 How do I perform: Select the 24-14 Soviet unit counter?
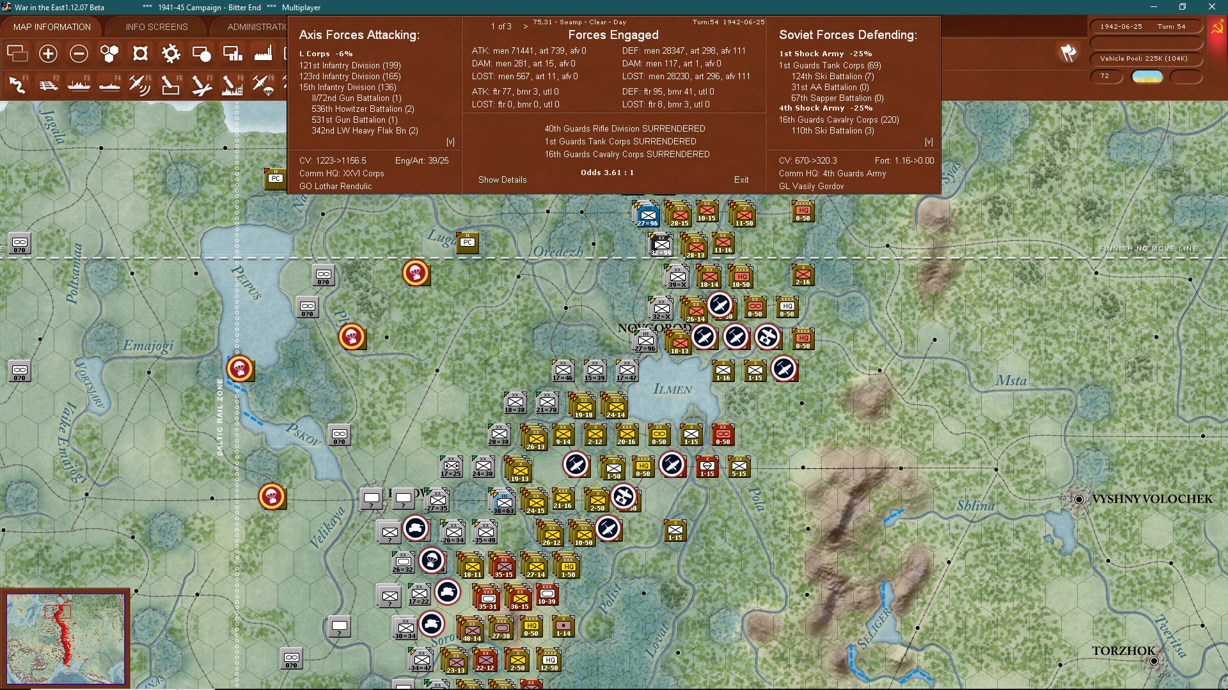pos(615,406)
